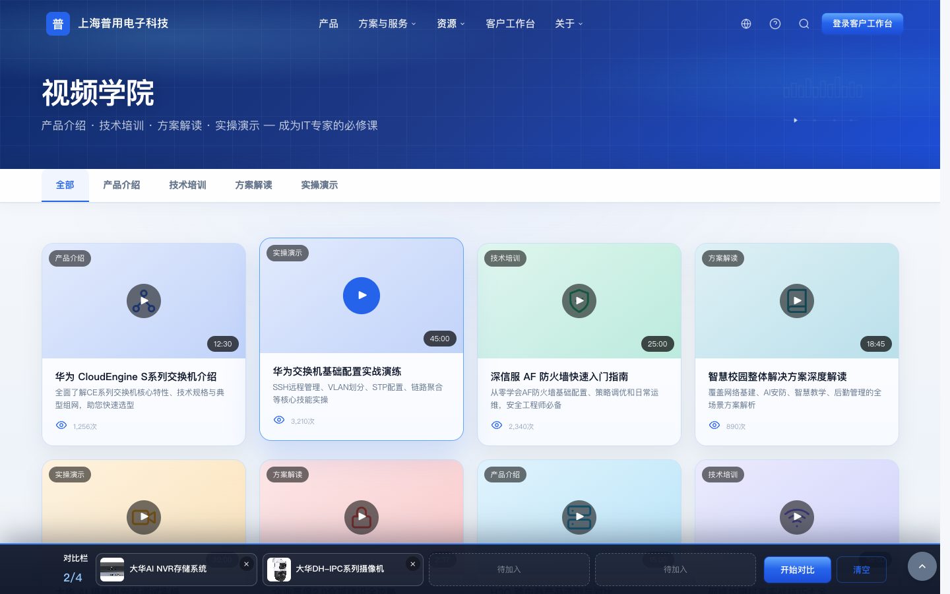This screenshot has width=950, height=594.
Task: Expand the 方案与服务 dropdown menu
Action: [x=387, y=24]
